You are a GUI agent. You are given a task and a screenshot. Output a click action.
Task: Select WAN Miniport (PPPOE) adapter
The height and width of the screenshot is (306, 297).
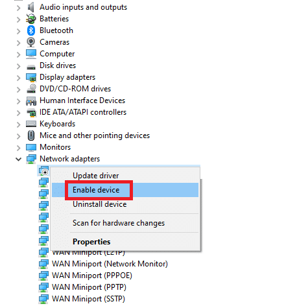92,276
